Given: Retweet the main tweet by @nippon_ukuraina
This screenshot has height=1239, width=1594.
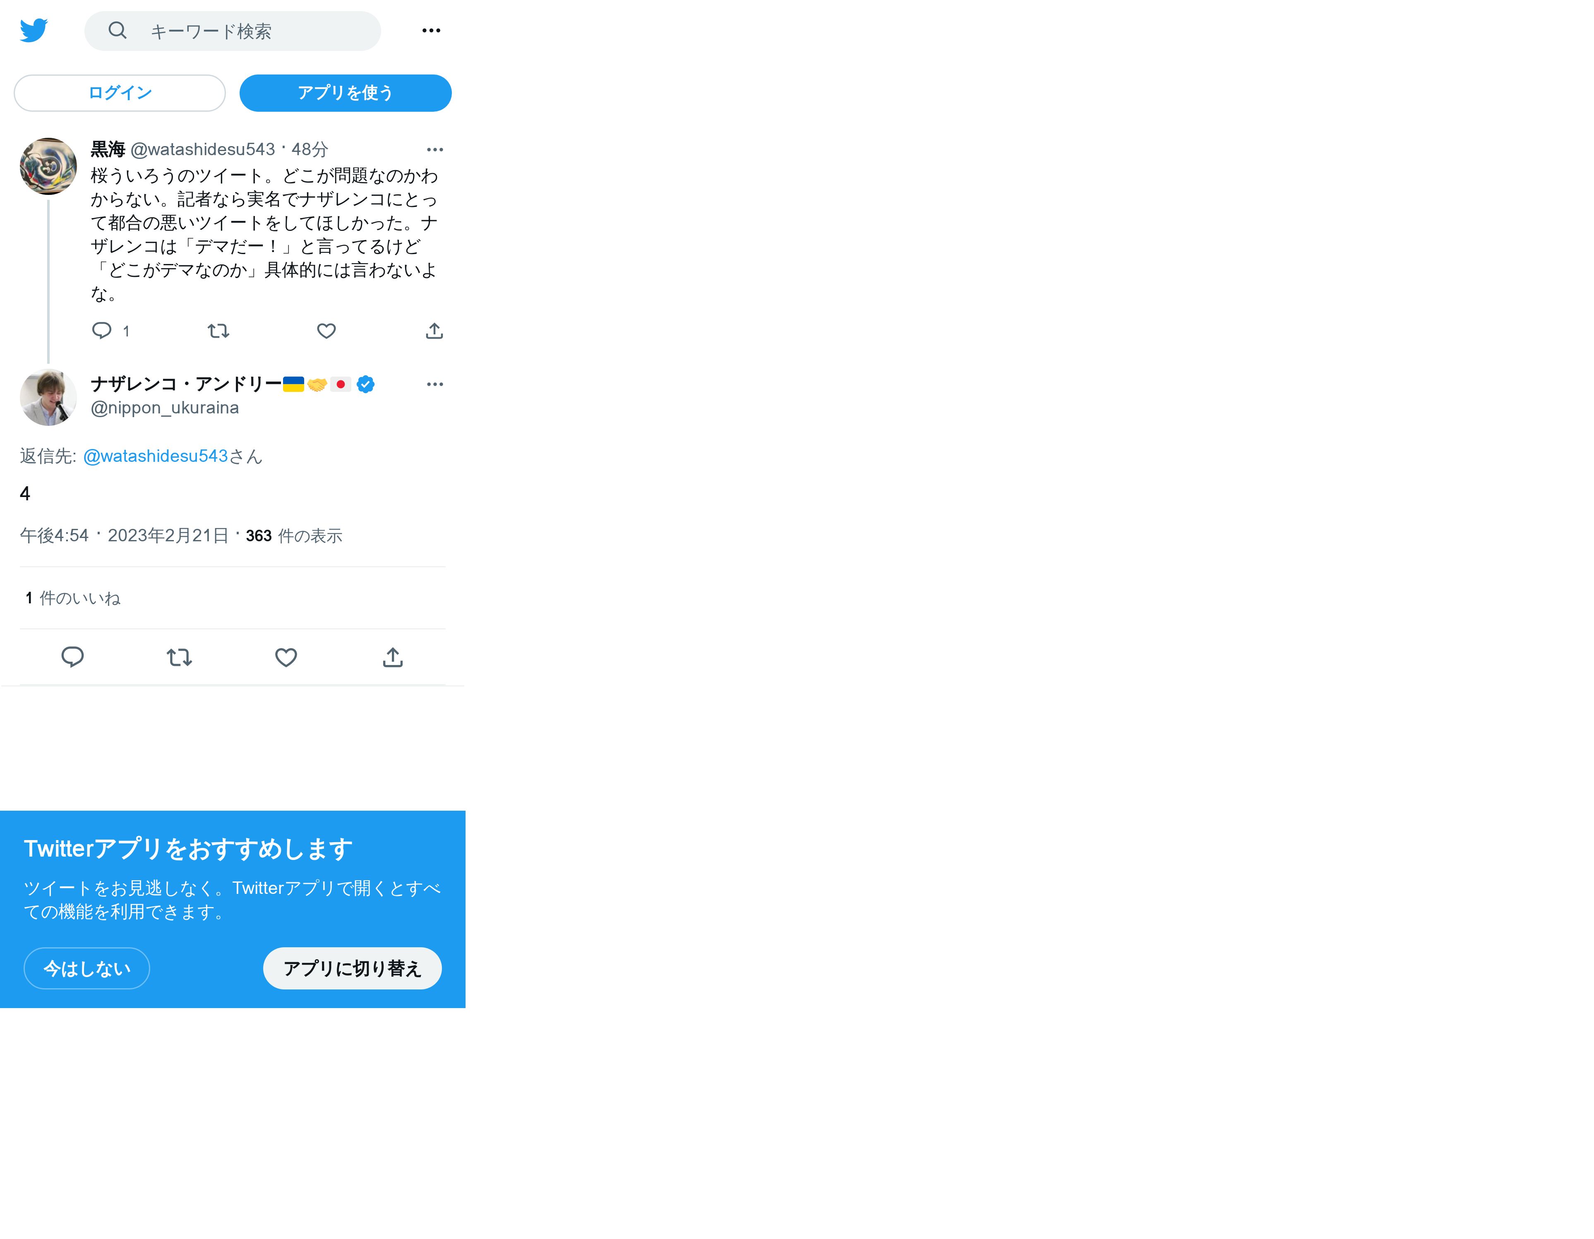Looking at the screenshot, I should click(180, 658).
